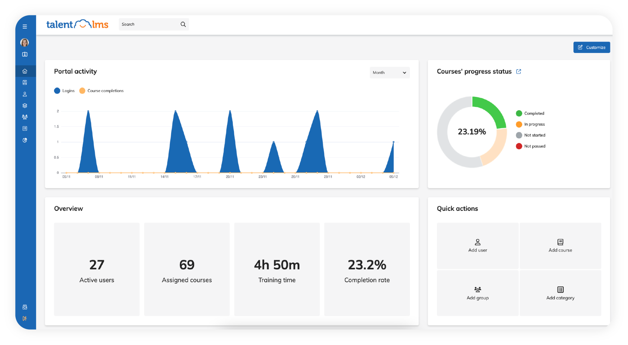Click the list report icon in sidebar
Image resolution: width=628 pixels, height=345 pixels.
click(25, 128)
